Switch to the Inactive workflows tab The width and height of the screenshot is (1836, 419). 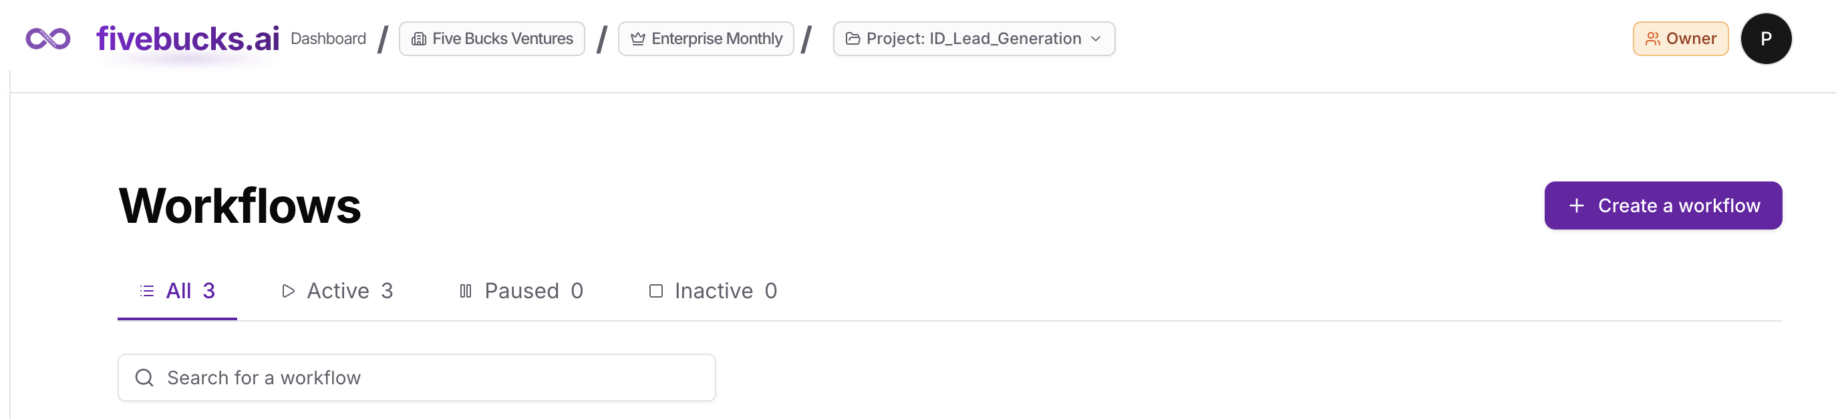click(714, 291)
